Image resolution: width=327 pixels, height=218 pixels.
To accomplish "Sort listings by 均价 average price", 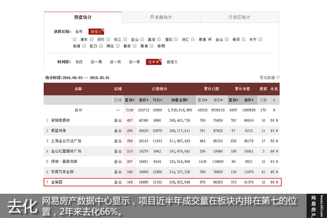I will point(161,100).
